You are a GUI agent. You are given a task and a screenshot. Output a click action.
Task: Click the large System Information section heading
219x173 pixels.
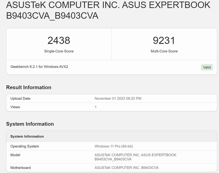coord(30,124)
